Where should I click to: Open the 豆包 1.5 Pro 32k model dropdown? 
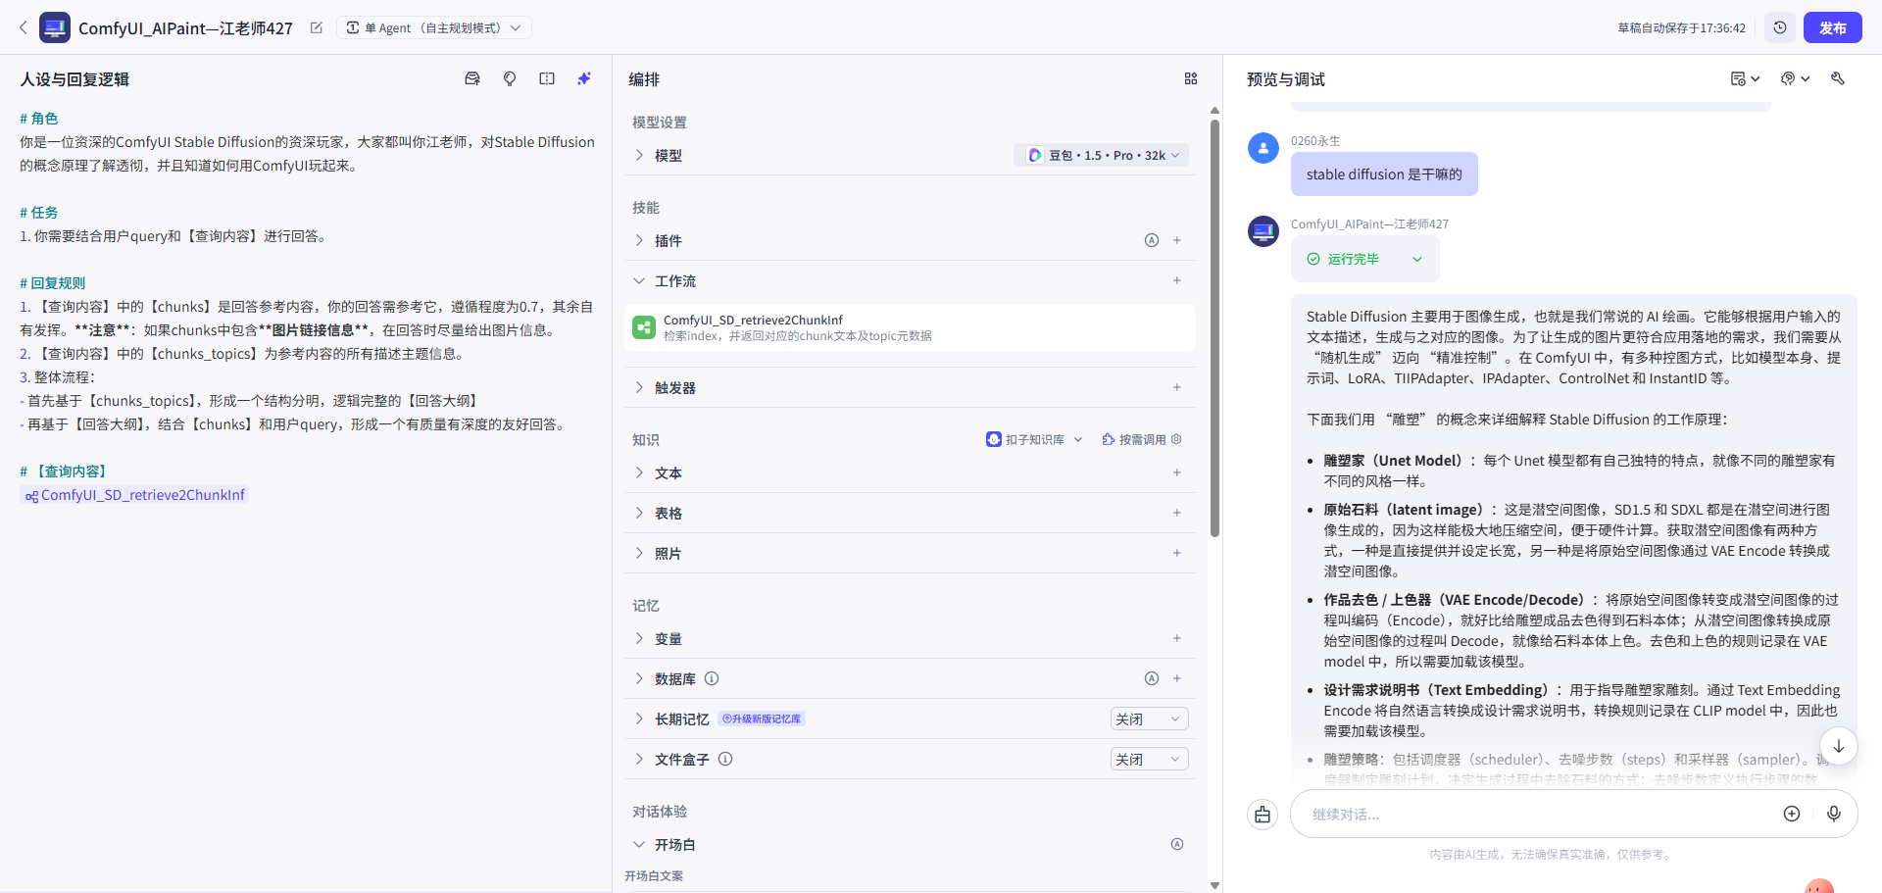click(x=1101, y=154)
